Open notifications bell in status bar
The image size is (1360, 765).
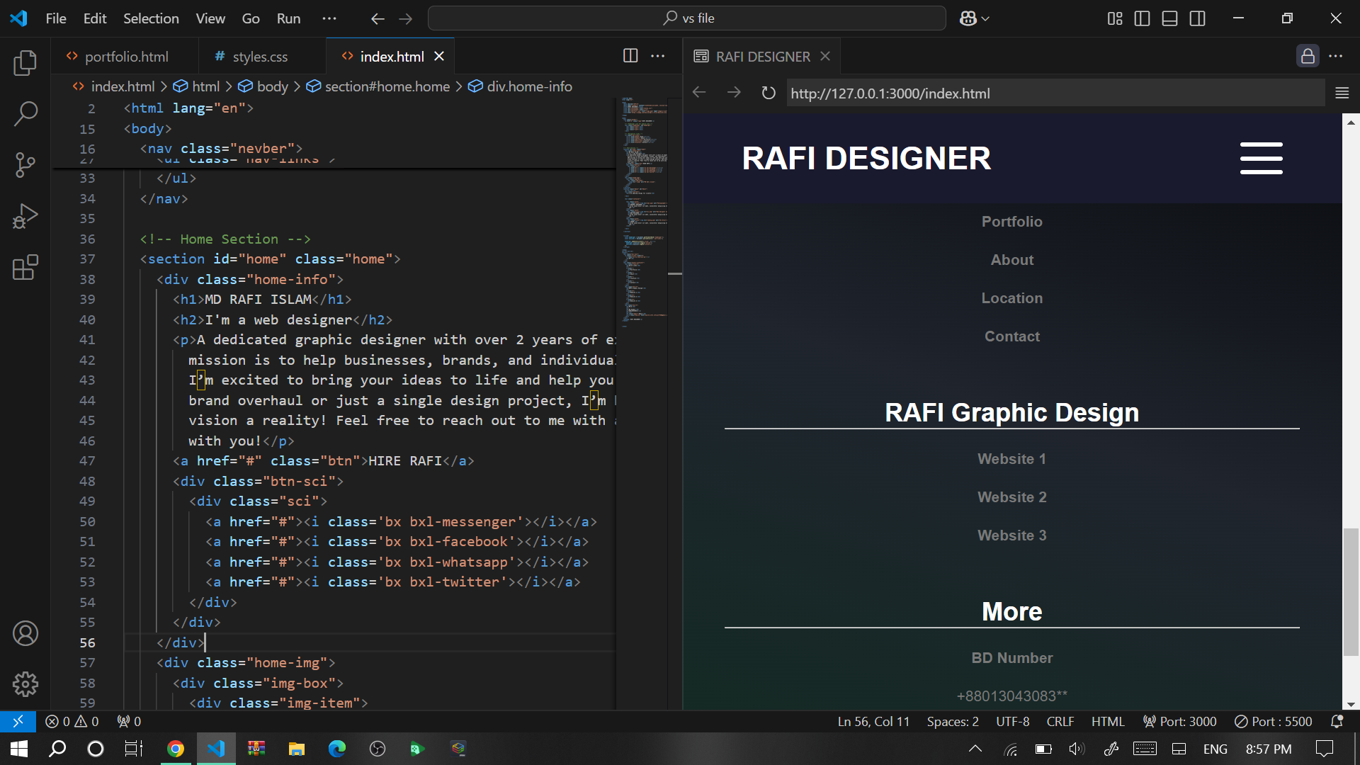pyautogui.click(x=1337, y=721)
